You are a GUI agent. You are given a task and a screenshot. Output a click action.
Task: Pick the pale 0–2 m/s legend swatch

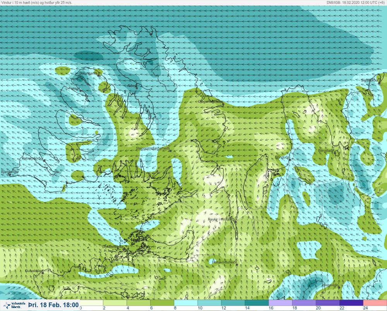coord(91,303)
